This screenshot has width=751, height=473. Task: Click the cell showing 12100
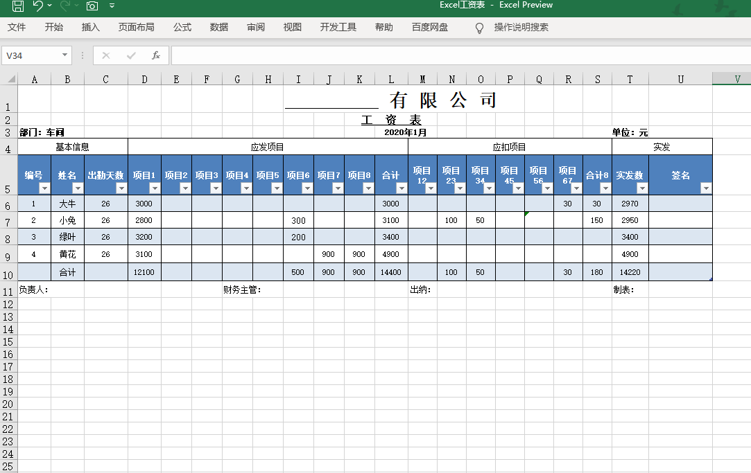point(144,272)
